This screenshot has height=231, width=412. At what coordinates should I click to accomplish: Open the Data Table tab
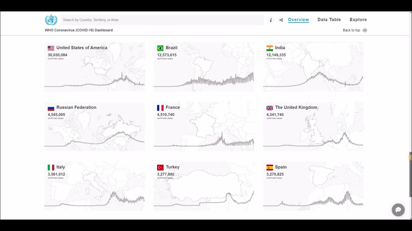329,20
